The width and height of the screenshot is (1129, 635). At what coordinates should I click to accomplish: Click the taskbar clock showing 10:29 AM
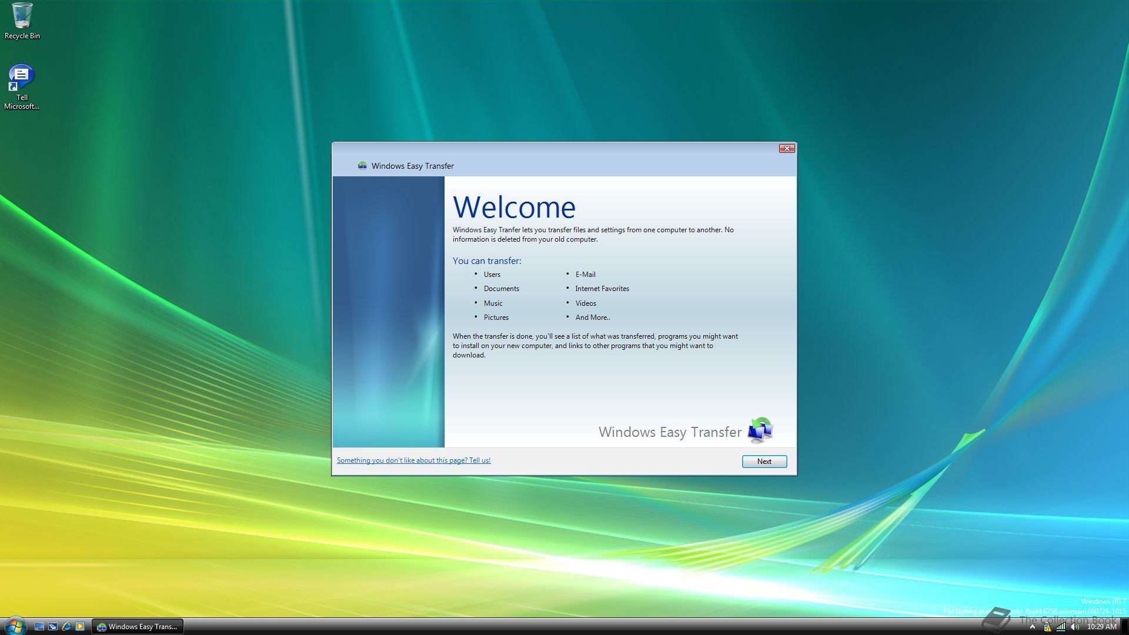click(1101, 627)
